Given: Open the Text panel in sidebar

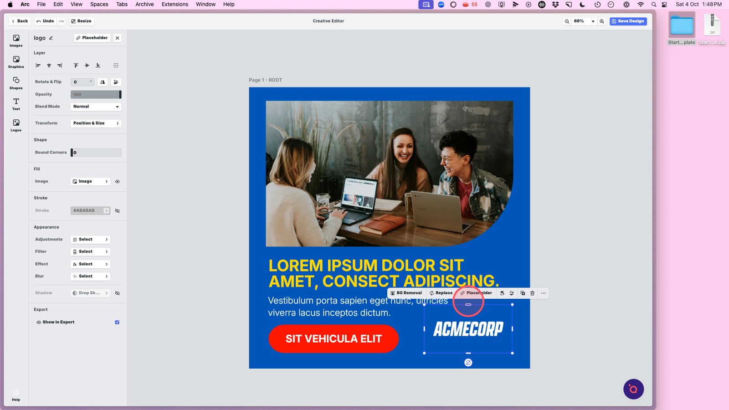Looking at the screenshot, I should (x=16, y=104).
